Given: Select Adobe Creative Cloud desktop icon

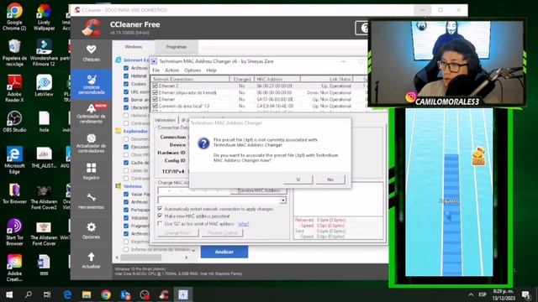Looking at the screenshot, I should click(x=14, y=268).
